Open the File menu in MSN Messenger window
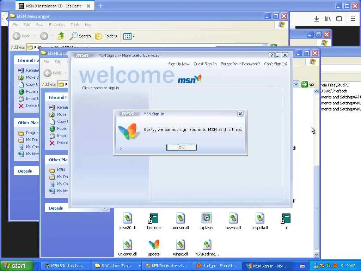This screenshot has height=271, width=361. pos(15,25)
